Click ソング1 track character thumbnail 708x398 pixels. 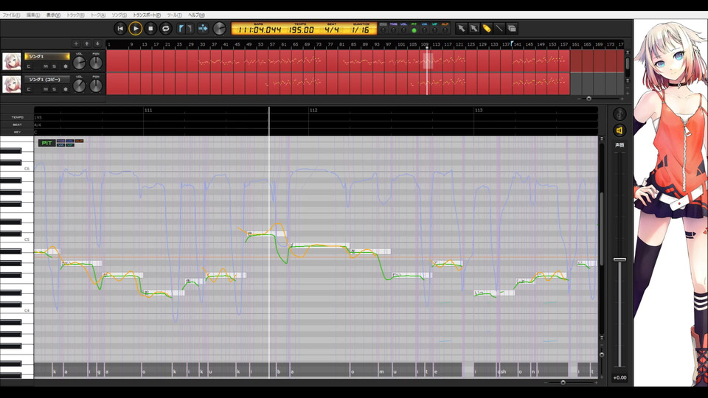[11, 61]
